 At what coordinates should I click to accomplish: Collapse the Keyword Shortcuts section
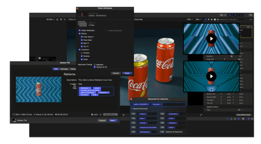[132, 108]
